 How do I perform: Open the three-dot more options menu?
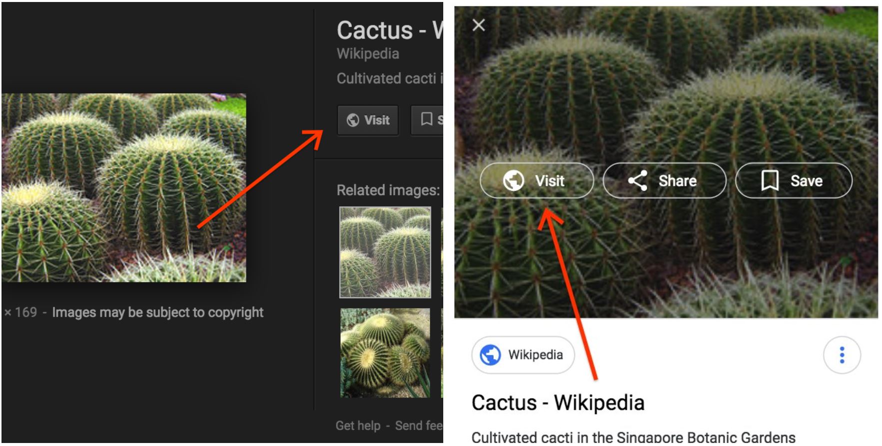[842, 355]
